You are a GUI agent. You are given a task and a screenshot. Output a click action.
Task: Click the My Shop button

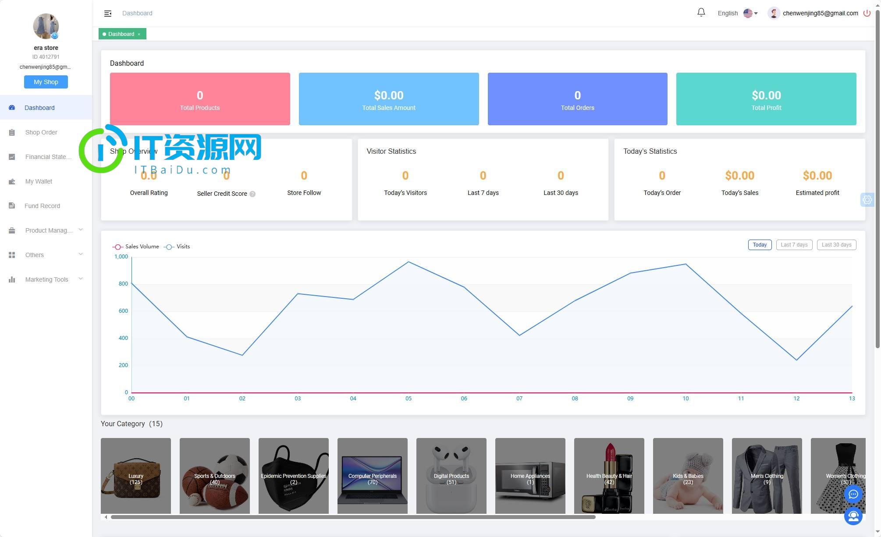pyautogui.click(x=46, y=82)
